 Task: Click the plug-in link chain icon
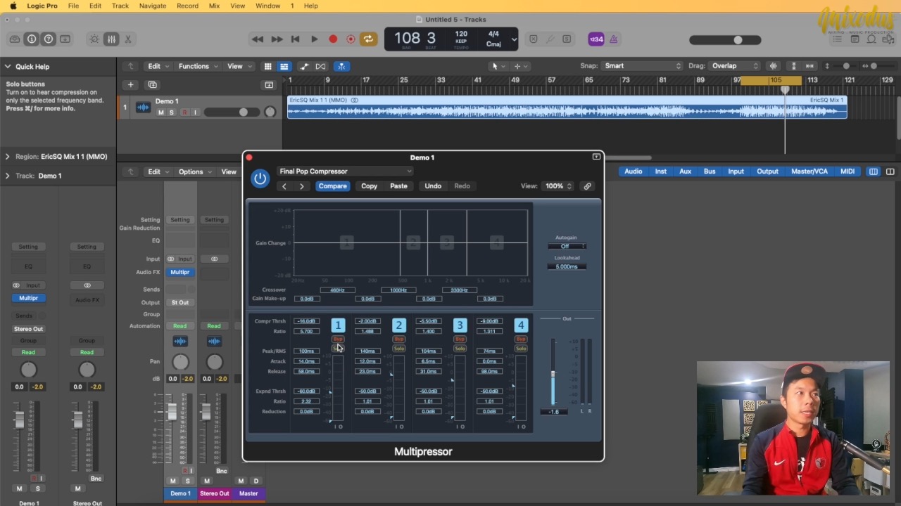(x=587, y=186)
